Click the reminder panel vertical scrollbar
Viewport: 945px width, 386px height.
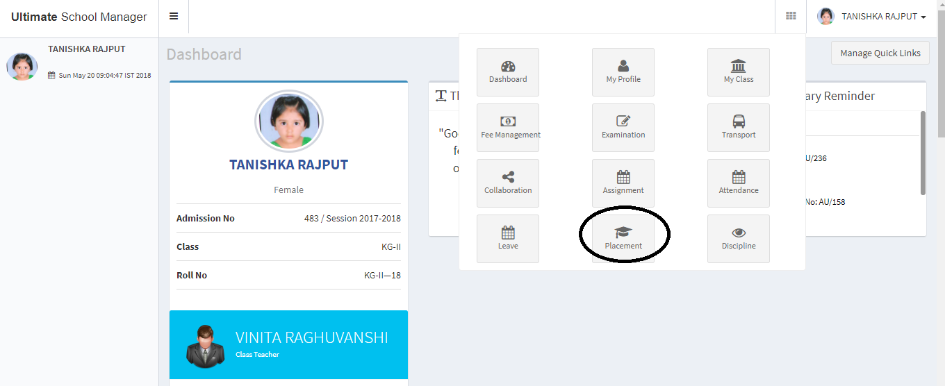click(x=923, y=153)
